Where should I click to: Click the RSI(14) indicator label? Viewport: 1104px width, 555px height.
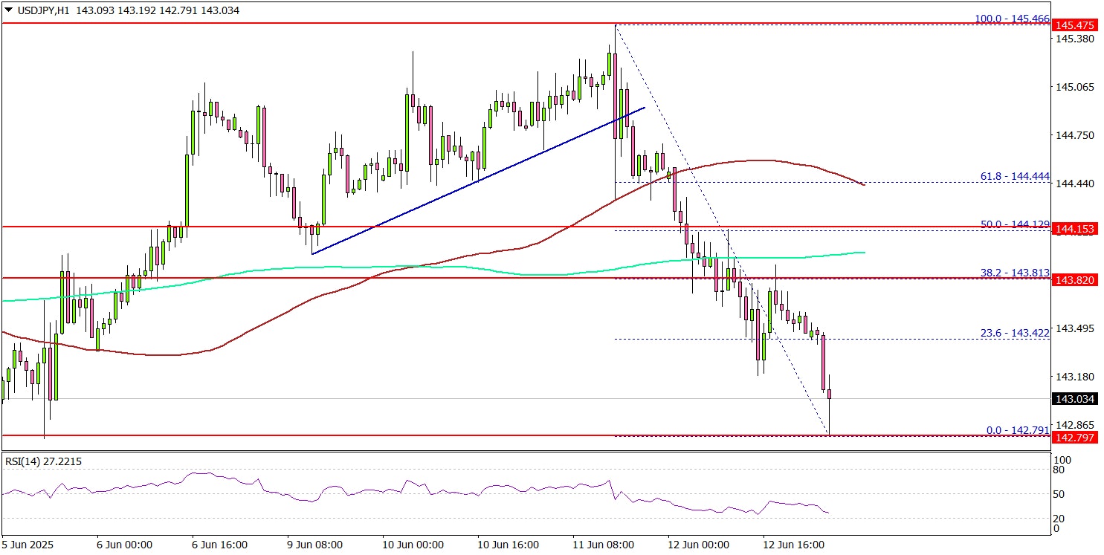click(x=43, y=461)
